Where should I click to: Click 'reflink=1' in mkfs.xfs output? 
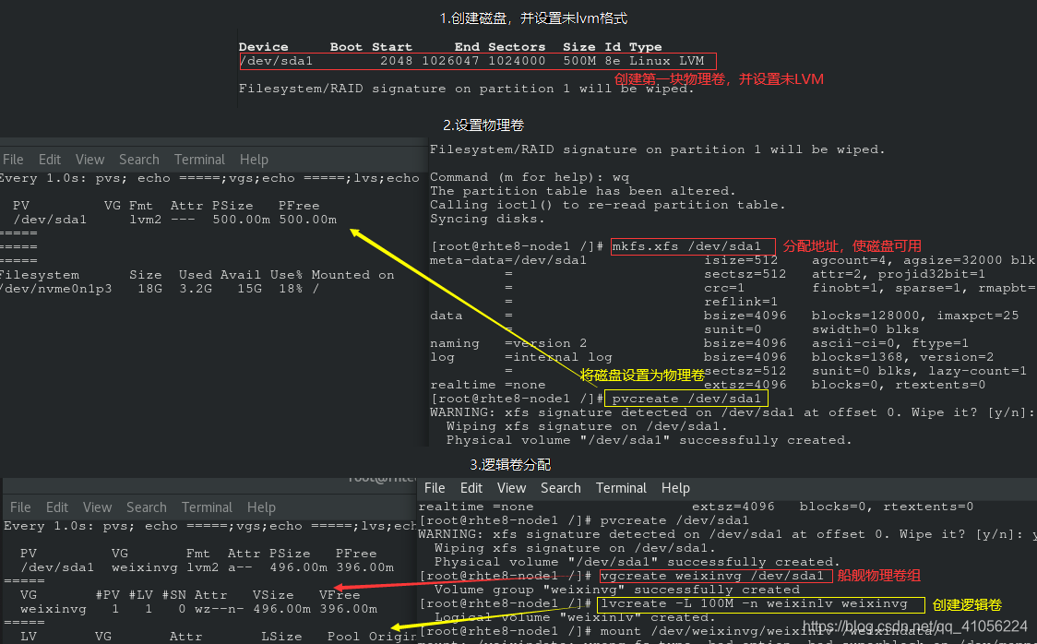[x=741, y=302]
